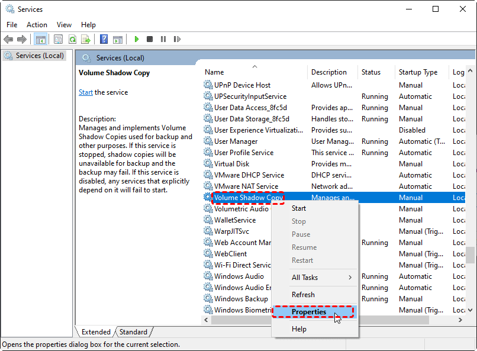Click the Start the service link
The height and width of the screenshot is (351, 477).
86,92
